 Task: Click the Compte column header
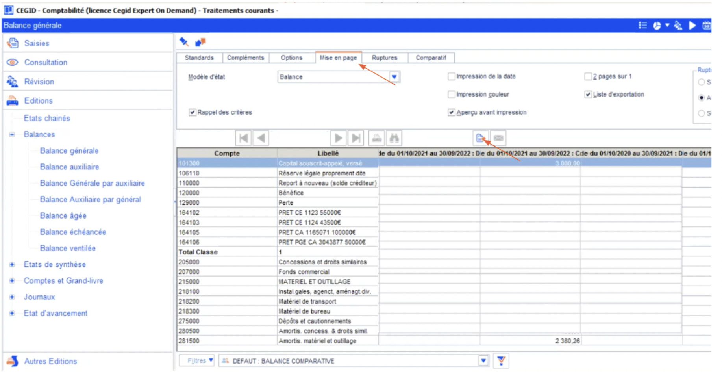[x=227, y=153]
